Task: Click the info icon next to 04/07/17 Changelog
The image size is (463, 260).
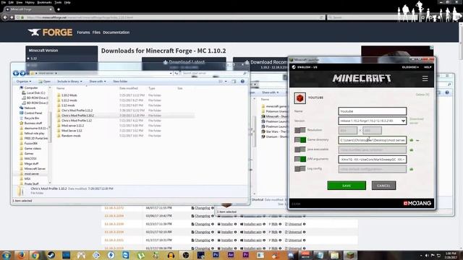Action: click(x=212, y=208)
